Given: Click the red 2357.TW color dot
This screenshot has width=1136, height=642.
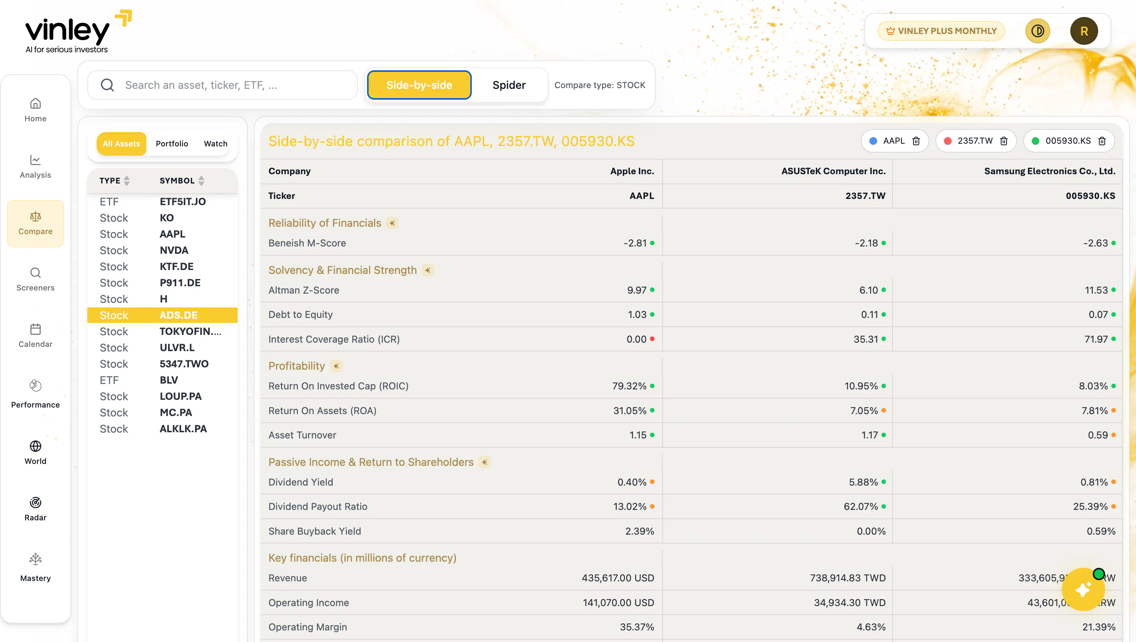Looking at the screenshot, I should [947, 141].
